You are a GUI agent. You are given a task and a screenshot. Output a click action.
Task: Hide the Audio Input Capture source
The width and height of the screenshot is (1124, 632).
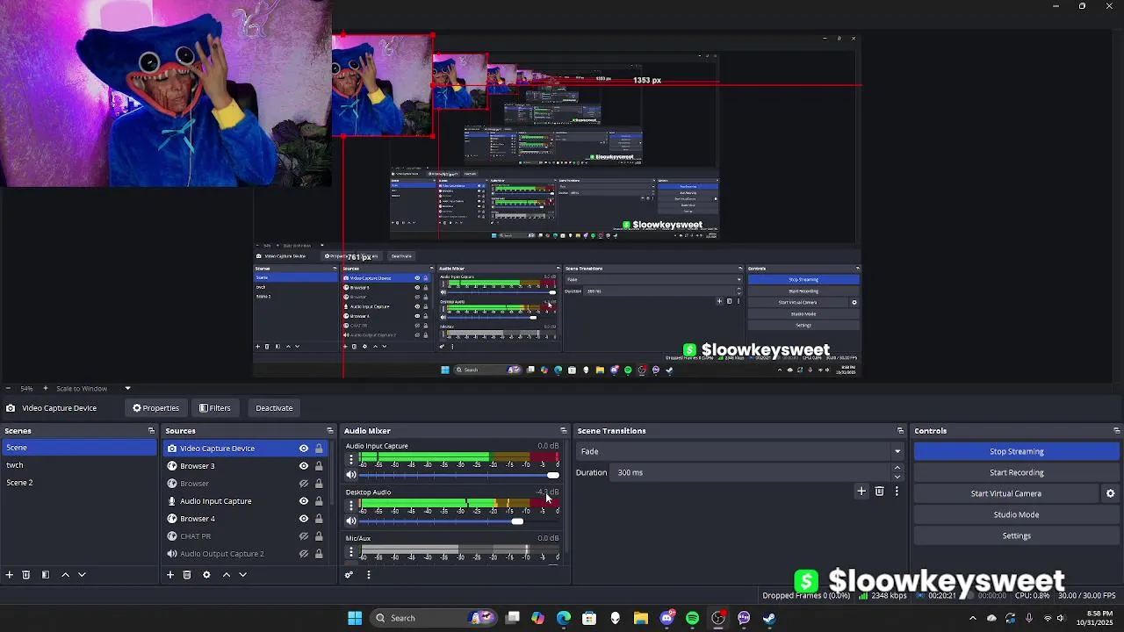[x=304, y=501]
